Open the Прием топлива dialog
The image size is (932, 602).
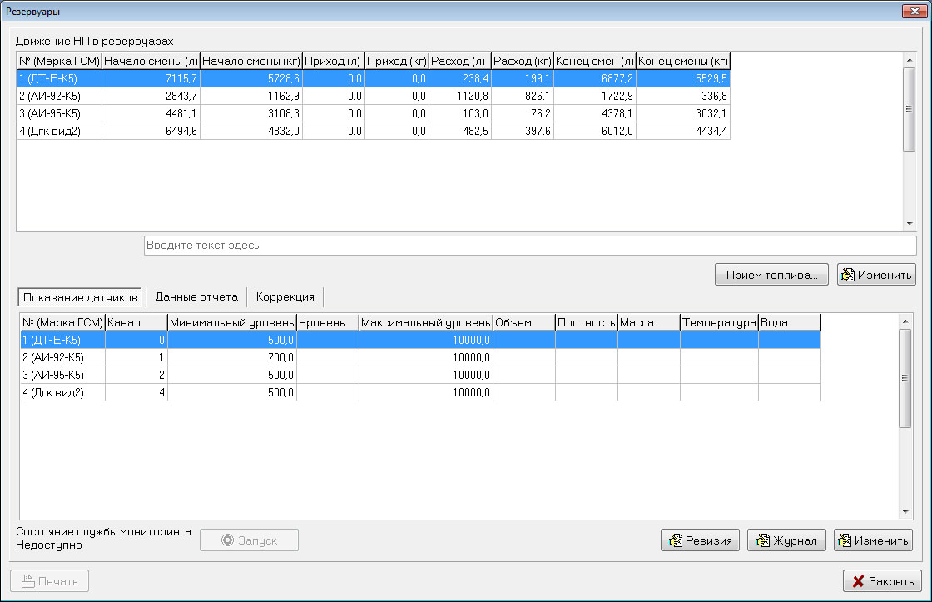(771, 275)
